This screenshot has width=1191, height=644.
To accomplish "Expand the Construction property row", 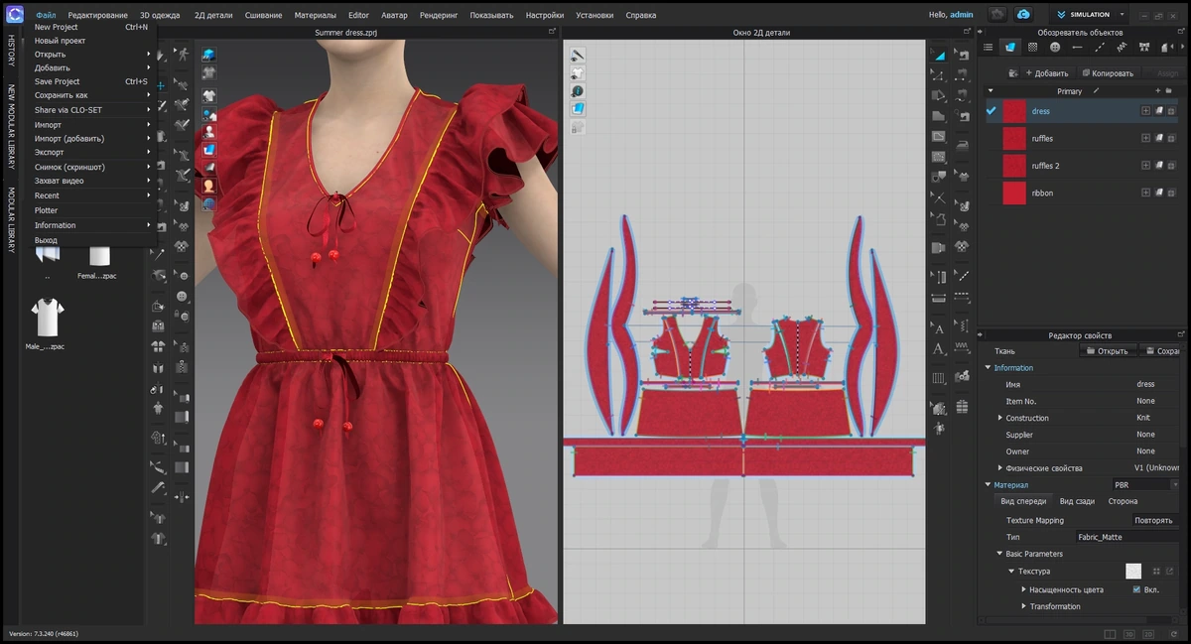I will pyautogui.click(x=1000, y=418).
